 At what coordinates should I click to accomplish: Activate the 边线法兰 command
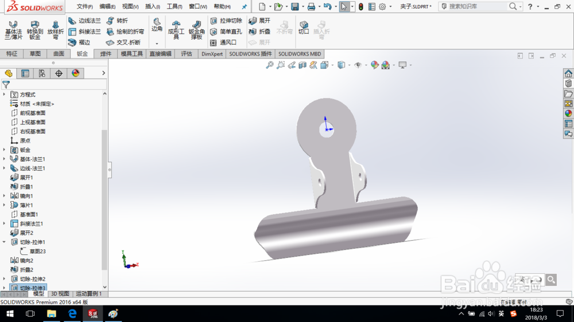[84, 21]
